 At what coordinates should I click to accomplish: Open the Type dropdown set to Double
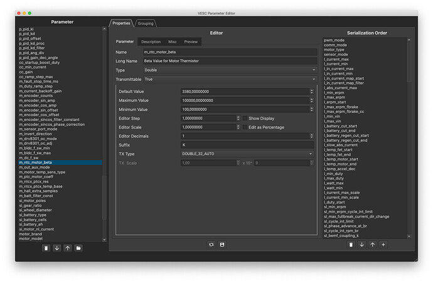(x=230, y=70)
